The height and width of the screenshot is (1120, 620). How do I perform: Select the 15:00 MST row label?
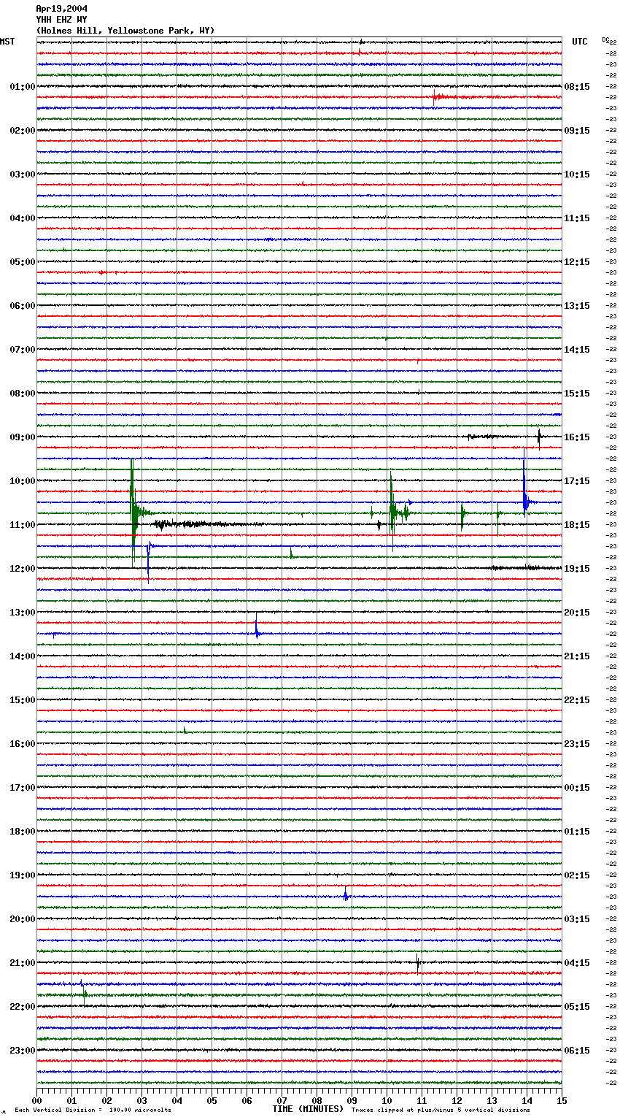22,700
